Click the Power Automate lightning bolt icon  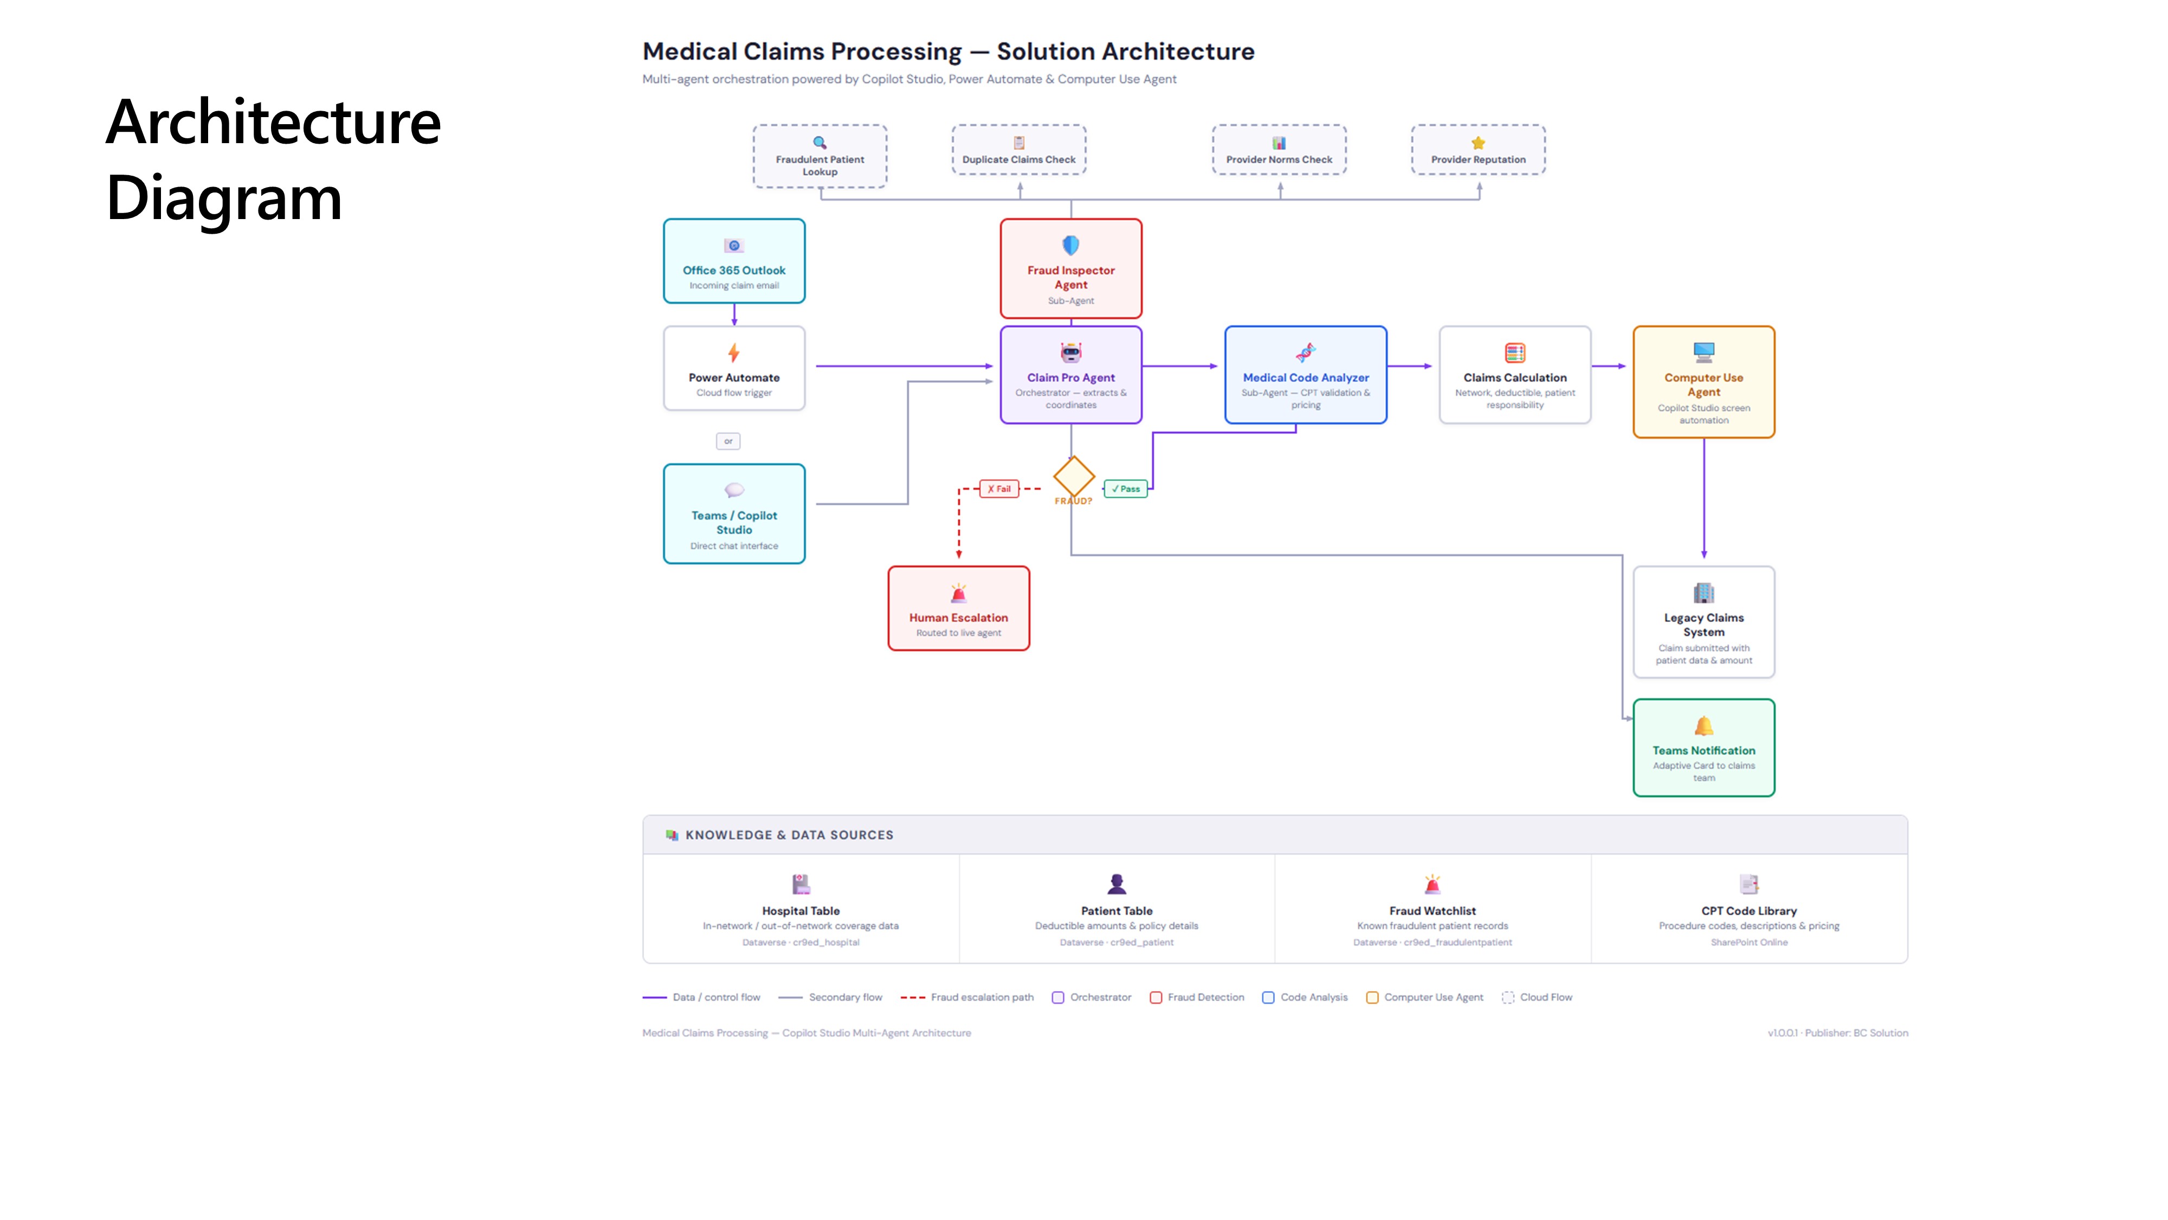click(x=734, y=353)
